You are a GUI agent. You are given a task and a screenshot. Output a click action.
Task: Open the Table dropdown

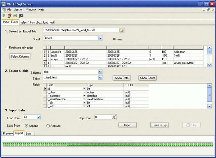100,78
